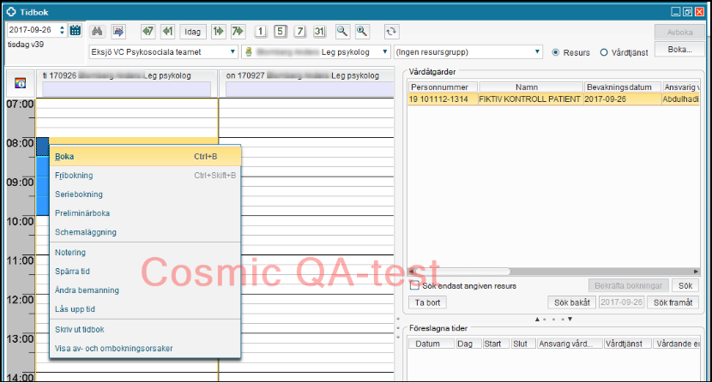Viewport: 712px width, 383px height.
Task: Click the binoculars search icon
Action: [x=97, y=31]
